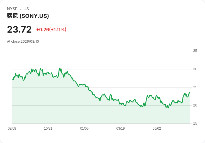
Task: Click the chart line's rightmost end point
Action: point(190,92)
